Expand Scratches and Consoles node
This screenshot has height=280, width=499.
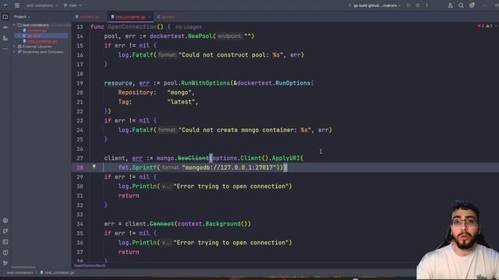14,52
